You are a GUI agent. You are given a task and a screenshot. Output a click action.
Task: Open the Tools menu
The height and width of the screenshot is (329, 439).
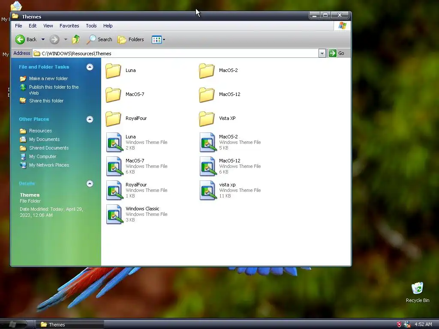tap(91, 26)
